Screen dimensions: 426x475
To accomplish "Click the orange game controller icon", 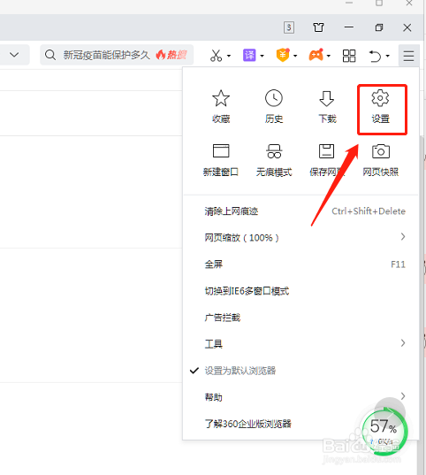I will point(316,55).
